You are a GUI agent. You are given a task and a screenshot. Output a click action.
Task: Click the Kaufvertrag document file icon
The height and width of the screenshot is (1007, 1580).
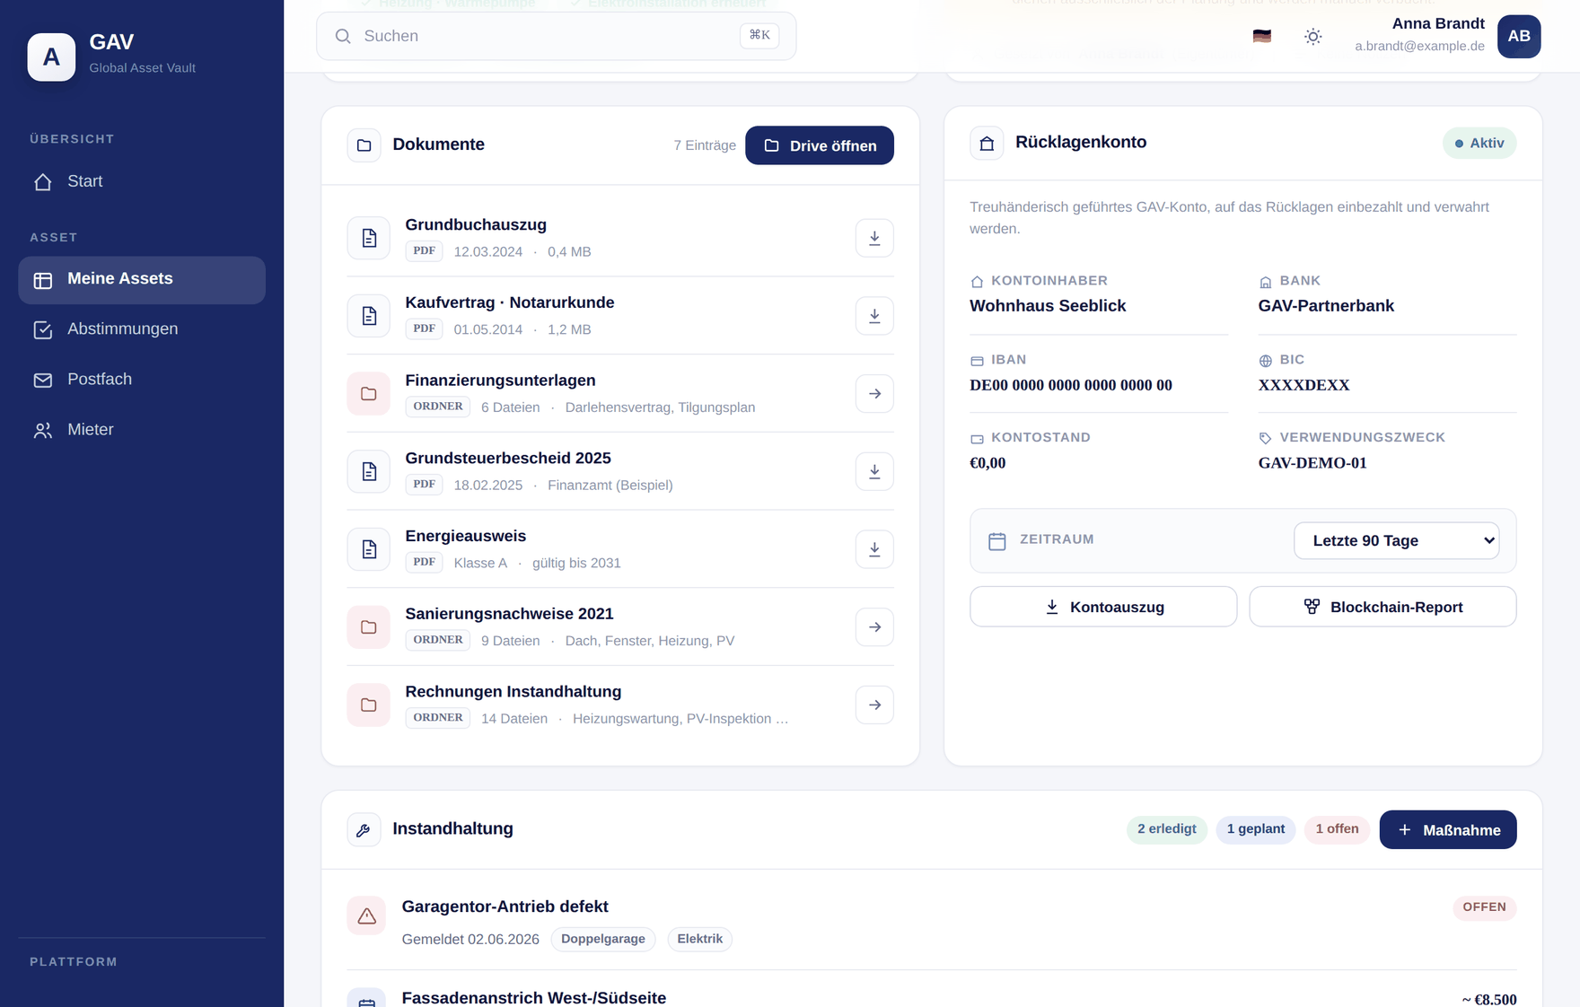tap(369, 316)
